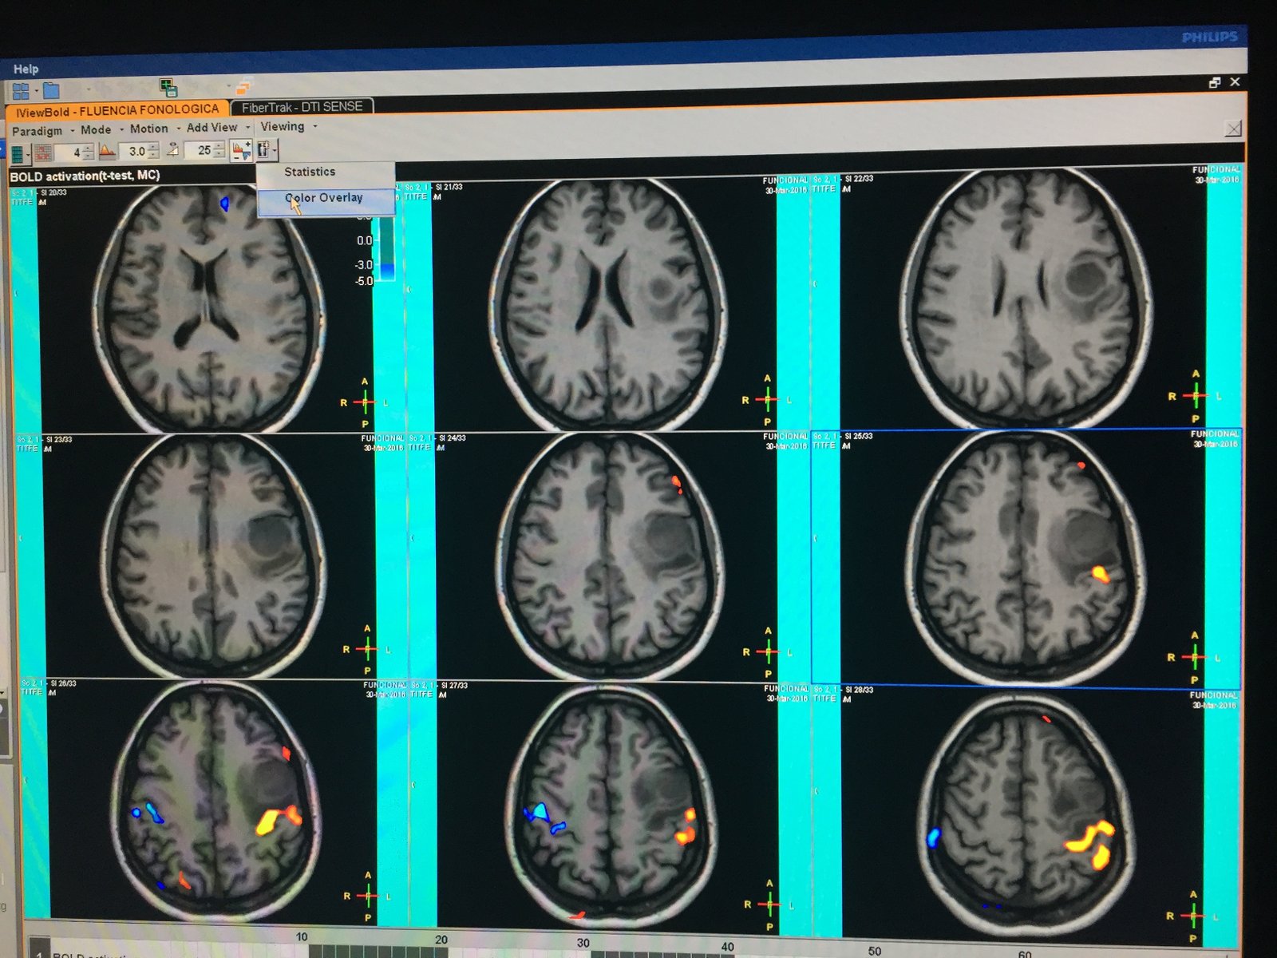This screenshot has height=958, width=1277.
Task: Choose Statistics in the popup menu
Action: (310, 172)
